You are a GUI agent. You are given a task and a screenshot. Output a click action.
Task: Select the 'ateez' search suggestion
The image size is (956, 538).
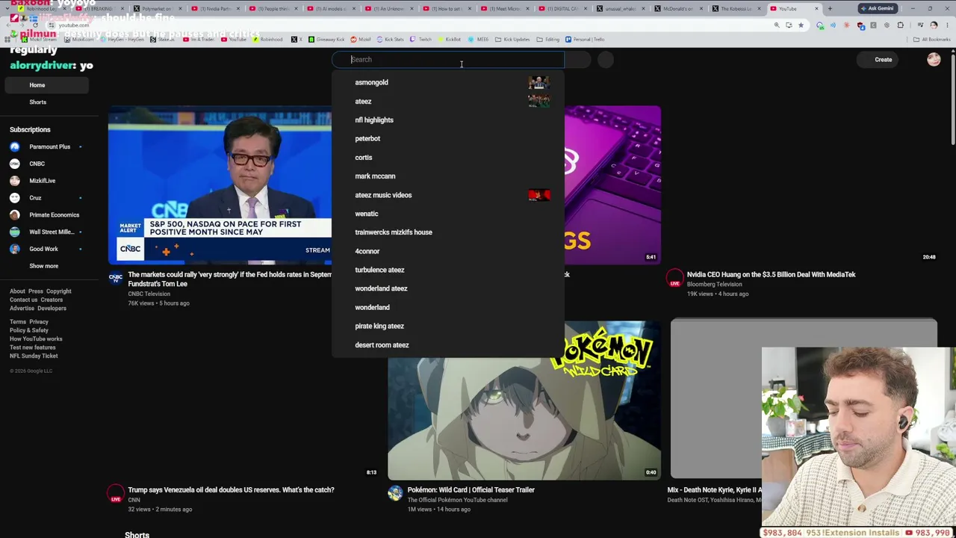pos(448,101)
